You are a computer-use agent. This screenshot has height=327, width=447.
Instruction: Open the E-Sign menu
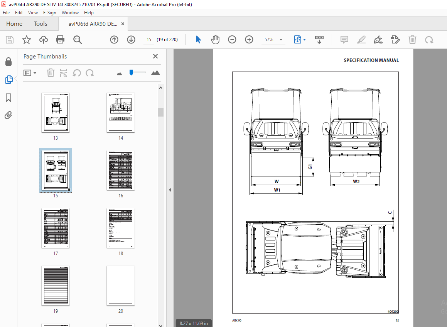click(x=50, y=13)
